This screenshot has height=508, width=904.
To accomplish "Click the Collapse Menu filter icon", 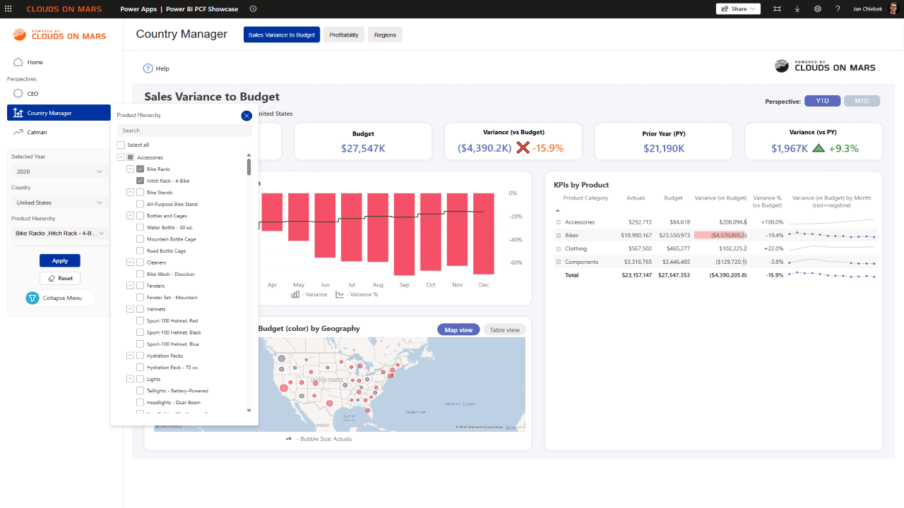I will pyautogui.click(x=32, y=298).
